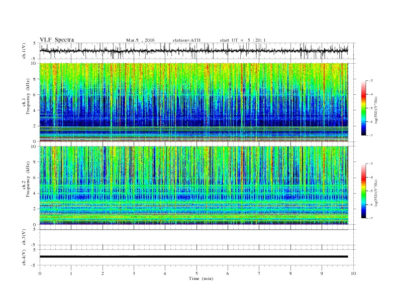The height and width of the screenshot is (307, 398).
Task: Click time axis tick label "8"
Action: (290, 273)
